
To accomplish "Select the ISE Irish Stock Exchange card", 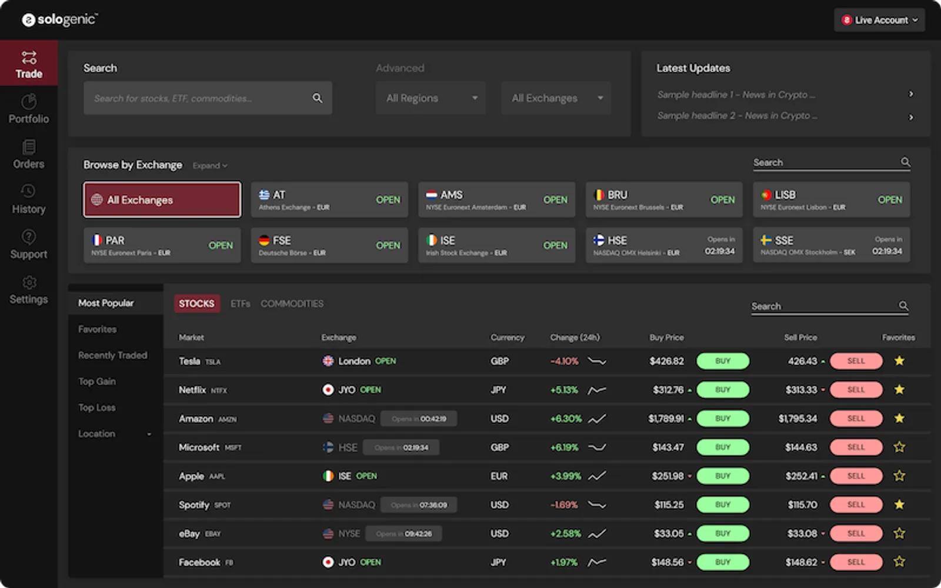I will pos(497,245).
